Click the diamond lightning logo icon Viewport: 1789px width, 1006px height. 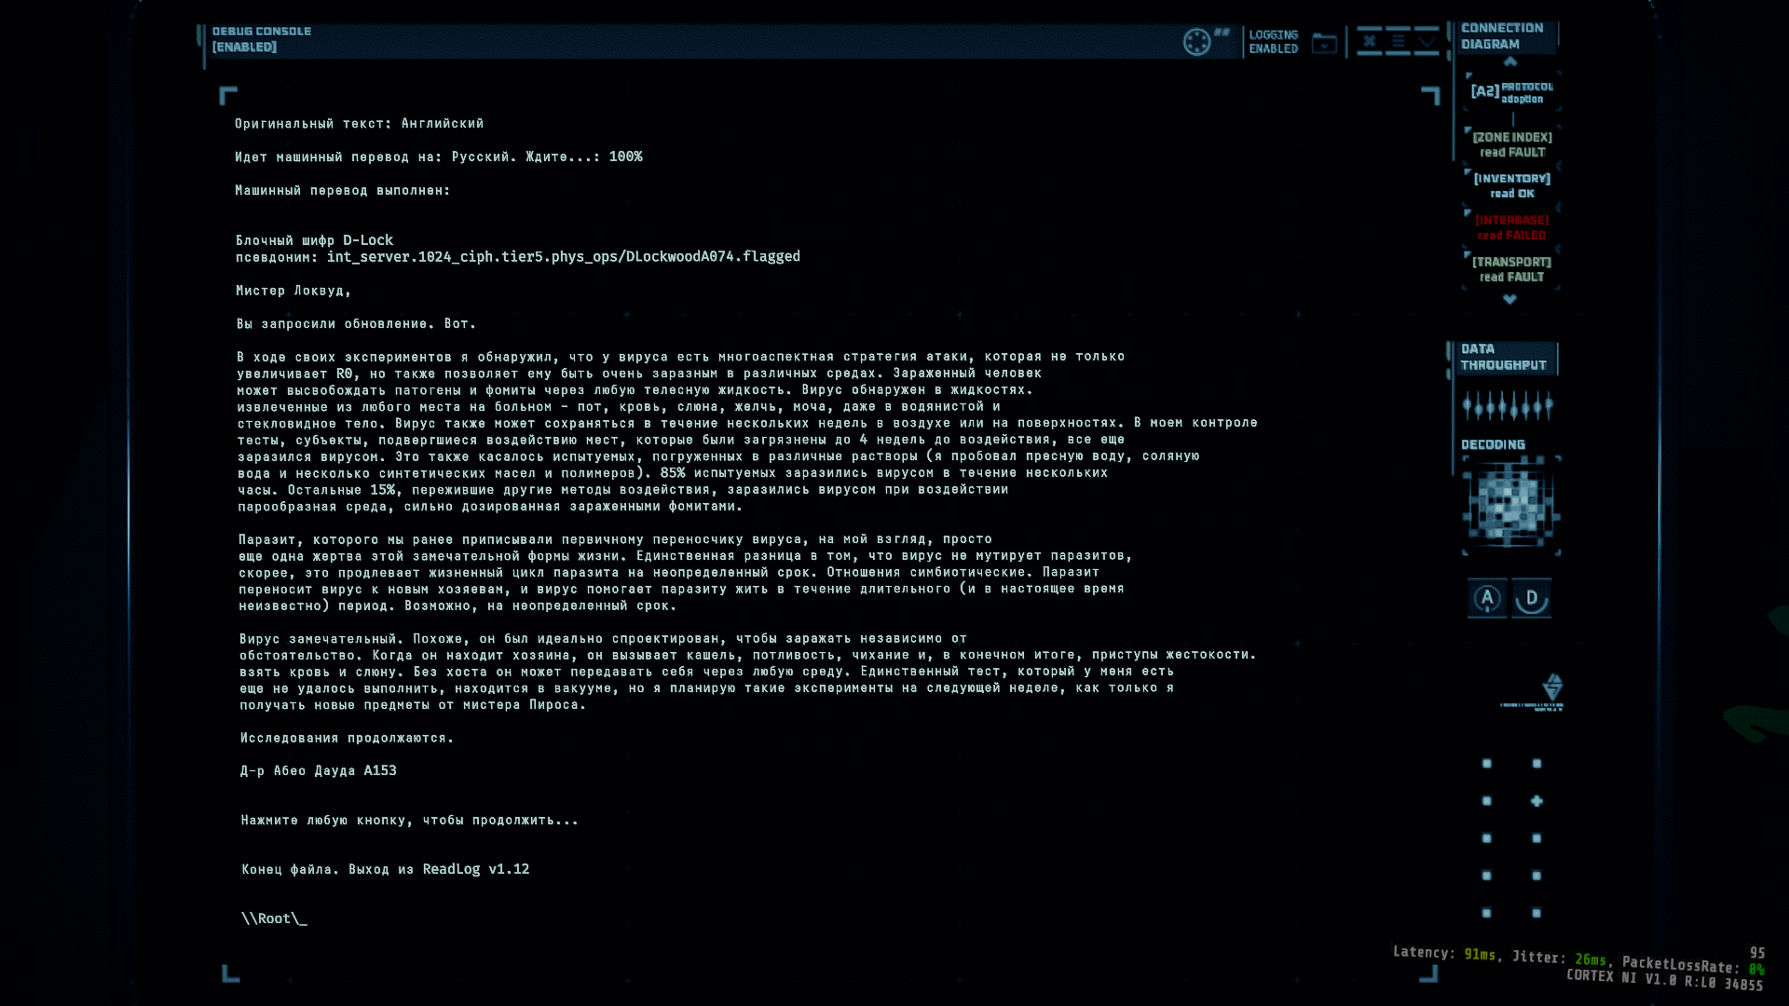[1552, 687]
